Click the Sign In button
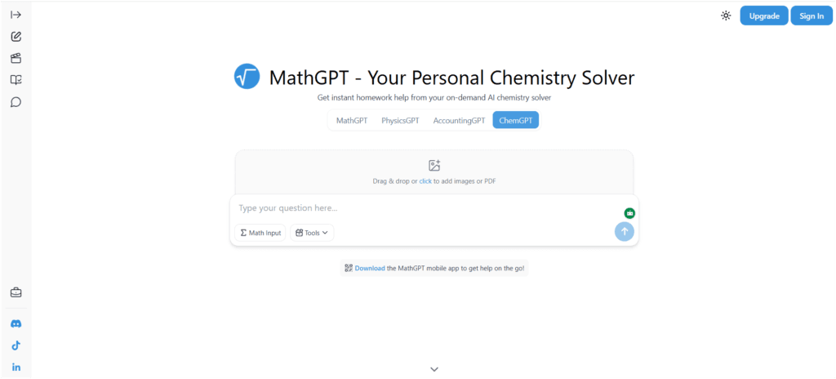Image resolution: width=836 pixels, height=379 pixels. (x=812, y=16)
